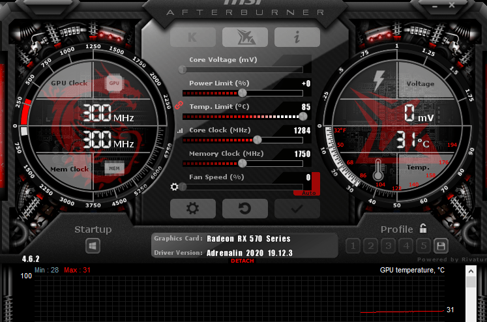Click the Core Clock slider handle
This screenshot has width=487, height=322.
point(258,140)
